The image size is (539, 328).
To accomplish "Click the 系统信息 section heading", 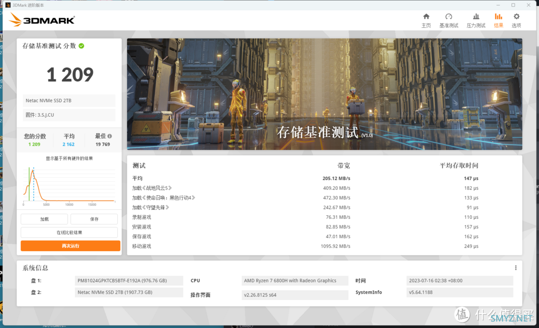I will coord(35,268).
